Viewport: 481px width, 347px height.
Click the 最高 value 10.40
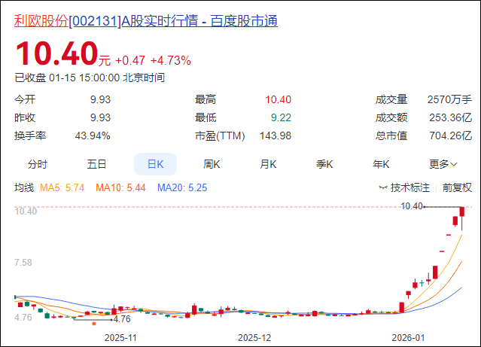pyautogui.click(x=278, y=99)
